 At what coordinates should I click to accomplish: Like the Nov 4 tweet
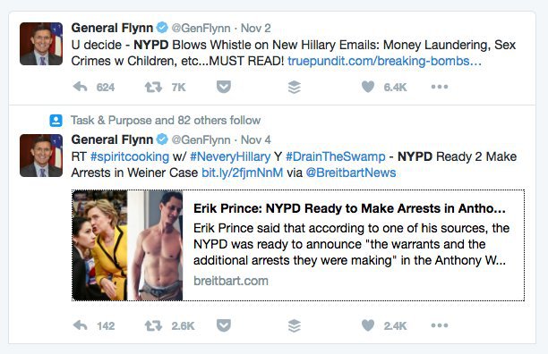[368, 325]
